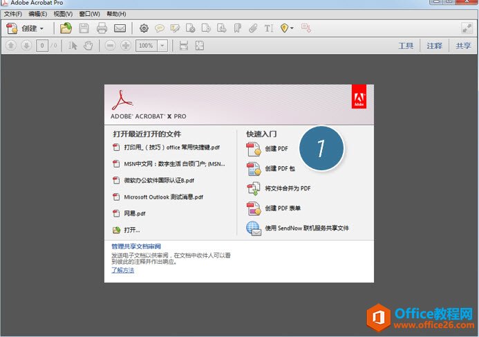Expand the stamp tool dropdown arrow
The image size is (479, 337).
(292, 28)
